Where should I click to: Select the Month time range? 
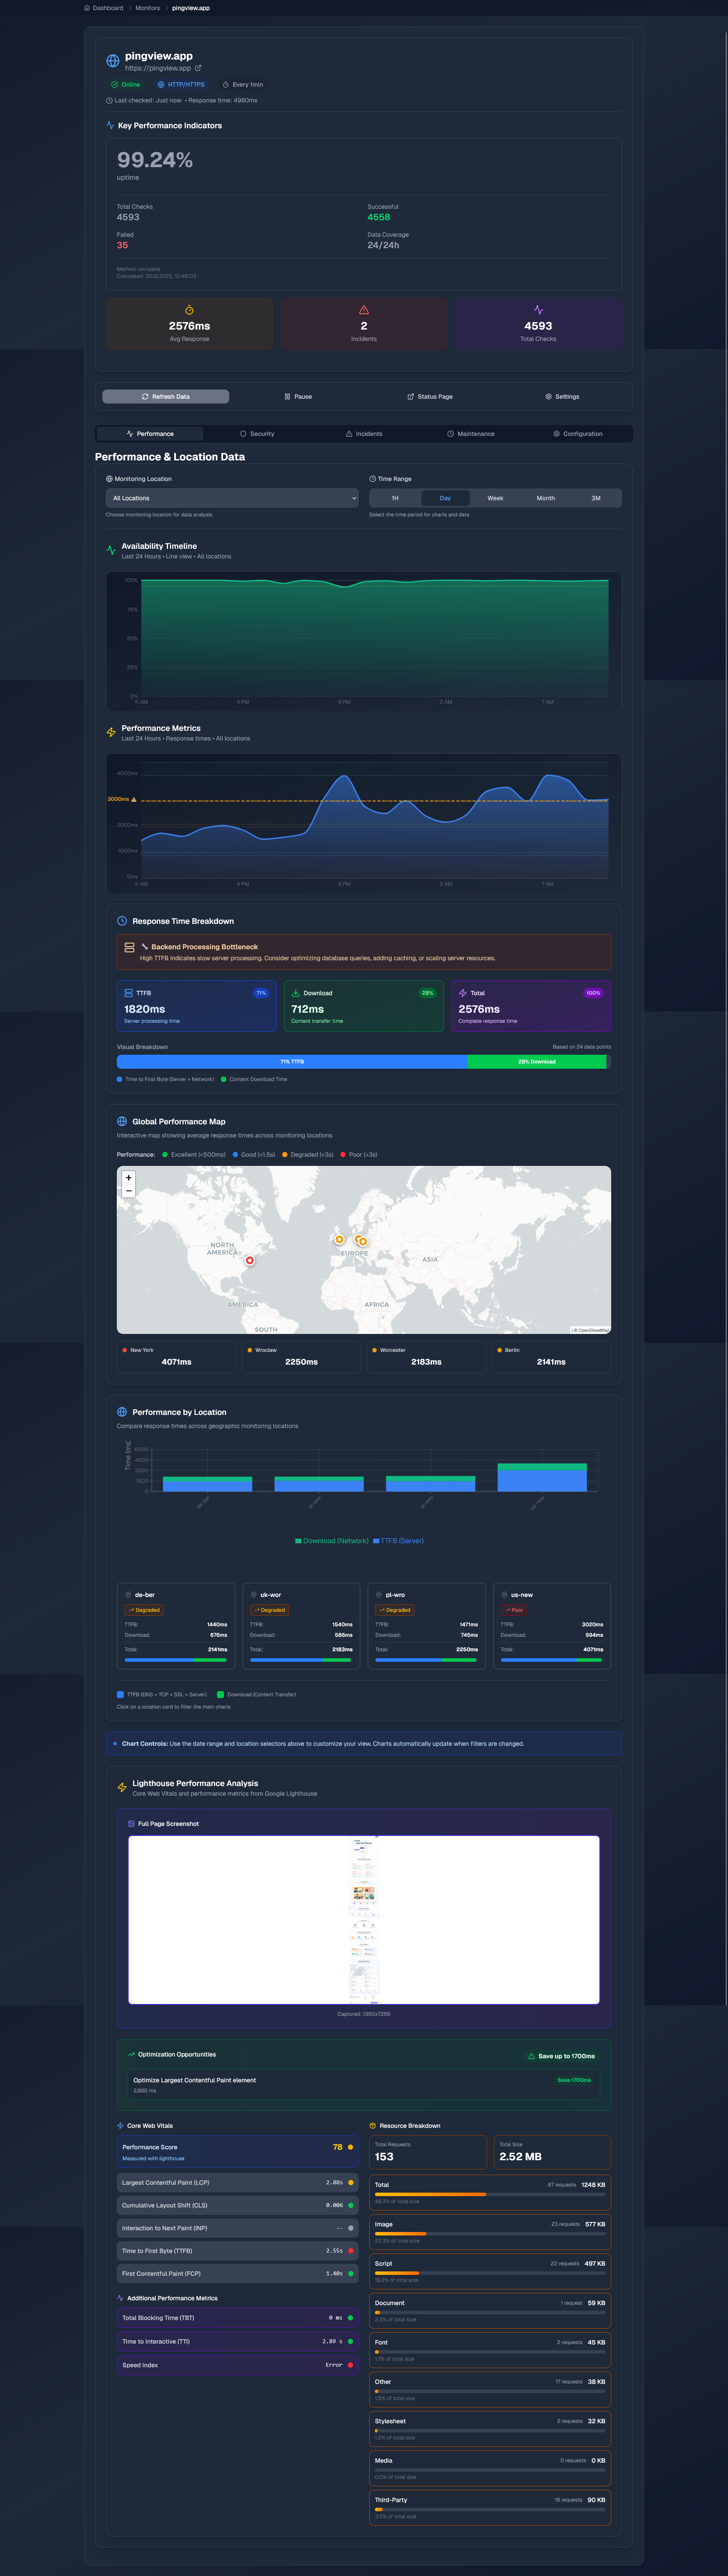pos(545,498)
